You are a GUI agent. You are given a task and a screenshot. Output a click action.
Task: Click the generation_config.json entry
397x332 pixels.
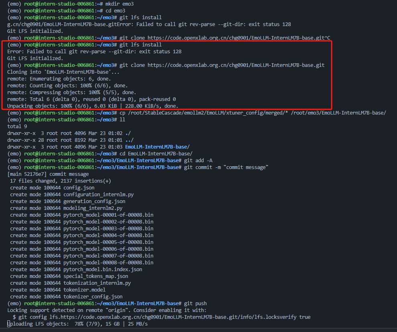pos(94,201)
